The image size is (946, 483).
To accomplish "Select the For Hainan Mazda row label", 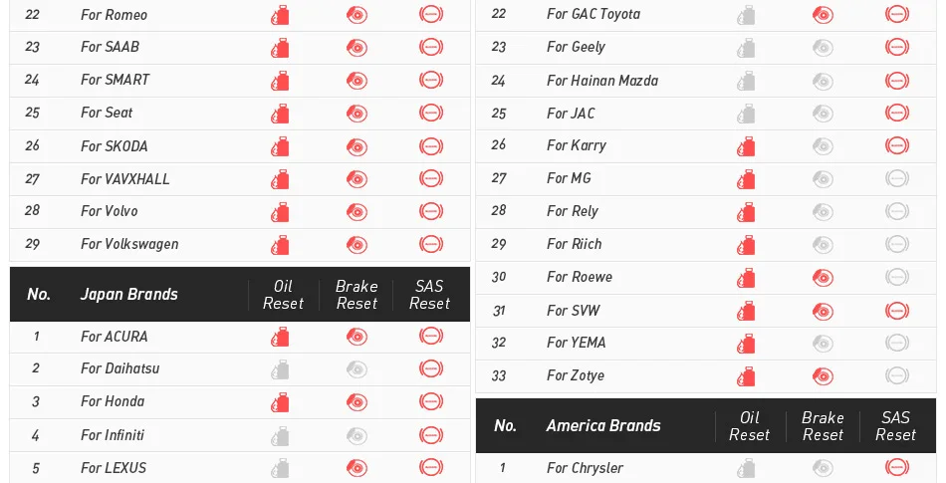I will point(602,81).
